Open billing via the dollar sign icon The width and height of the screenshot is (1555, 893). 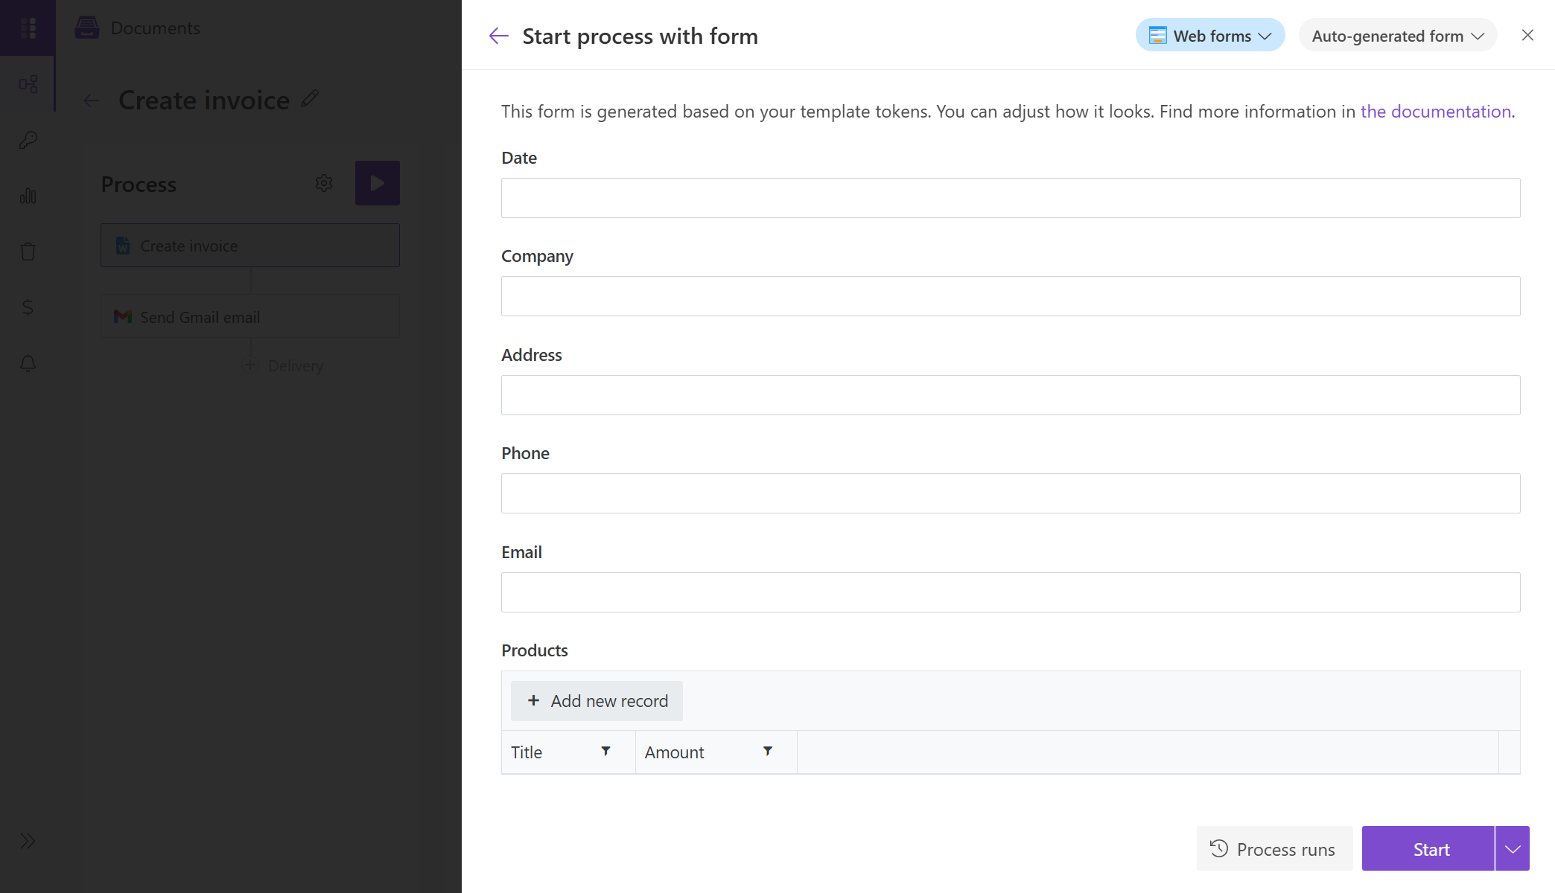tap(28, 307)
